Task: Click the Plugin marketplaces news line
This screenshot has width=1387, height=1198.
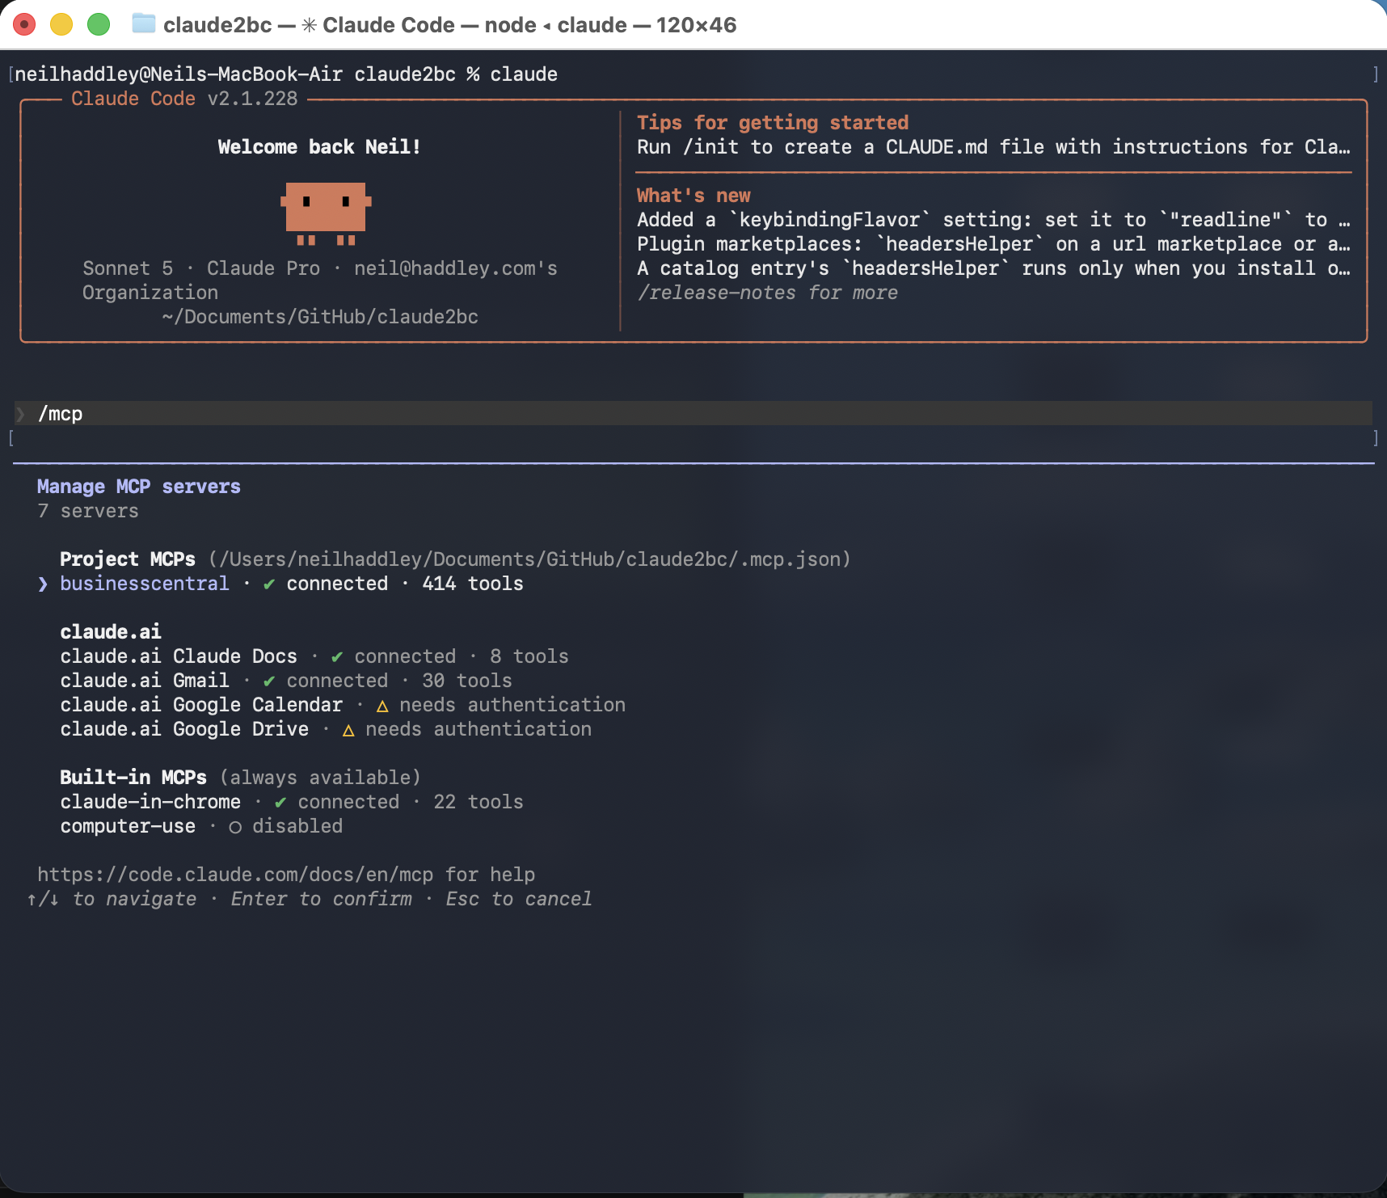Action: 993,244
